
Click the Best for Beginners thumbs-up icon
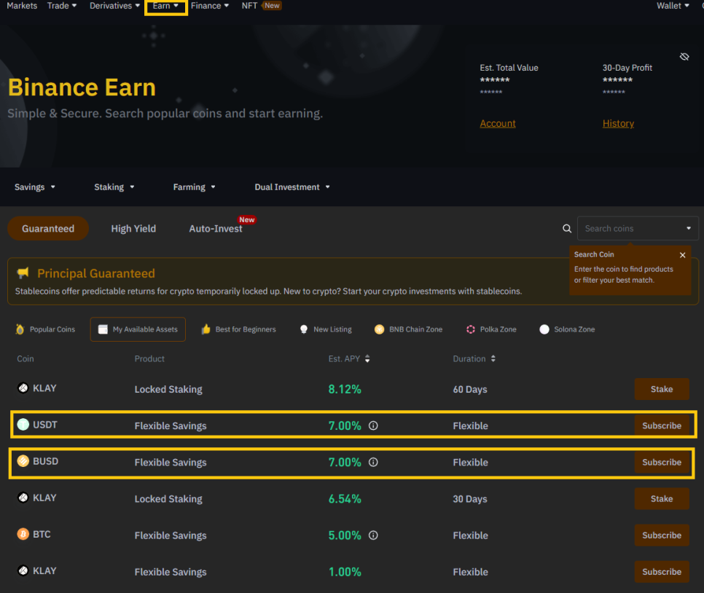(x=206, y=329)
